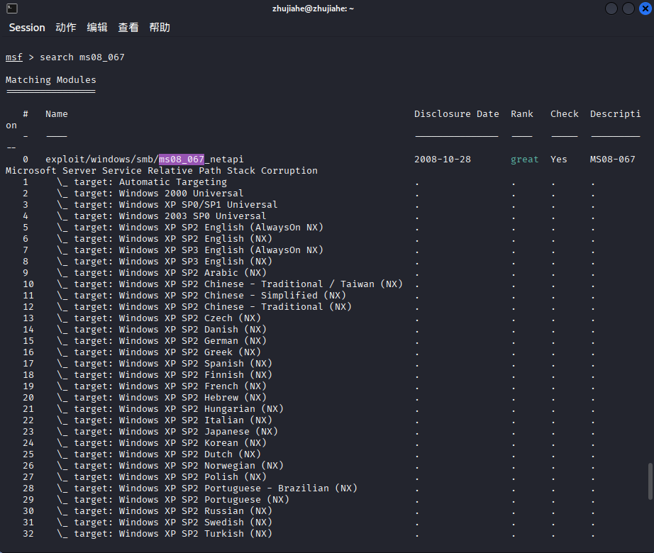
Task: Click the 'Check' column header
Action: click(565, 113)
